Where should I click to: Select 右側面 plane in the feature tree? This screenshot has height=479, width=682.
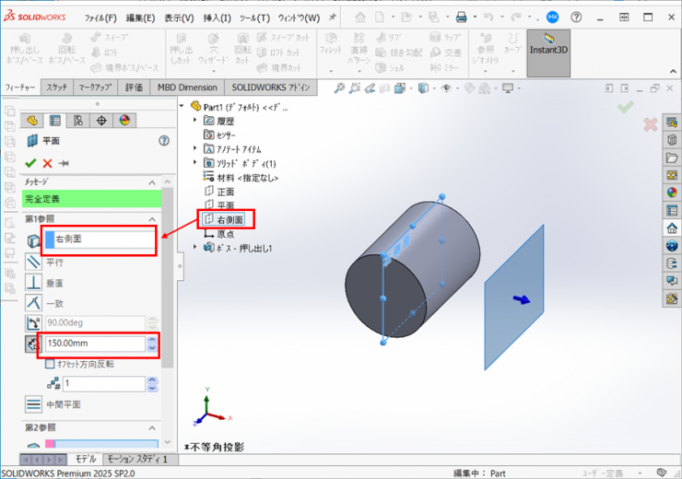(232, 219)
